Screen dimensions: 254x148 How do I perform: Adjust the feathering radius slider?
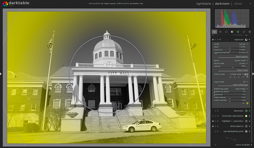click(230, 92)
